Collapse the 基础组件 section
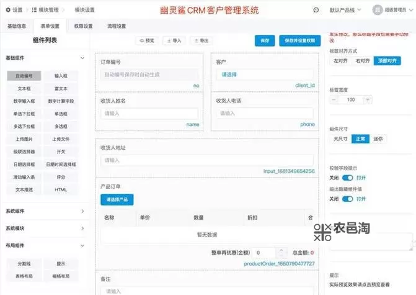 point(82,58)
